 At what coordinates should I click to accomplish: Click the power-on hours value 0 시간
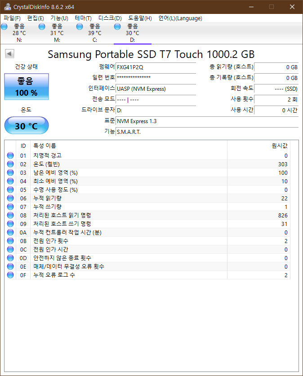click(276, 110)
